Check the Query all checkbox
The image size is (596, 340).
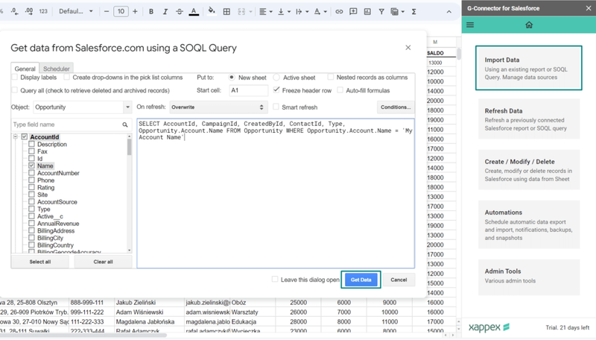tap(15, 90)
